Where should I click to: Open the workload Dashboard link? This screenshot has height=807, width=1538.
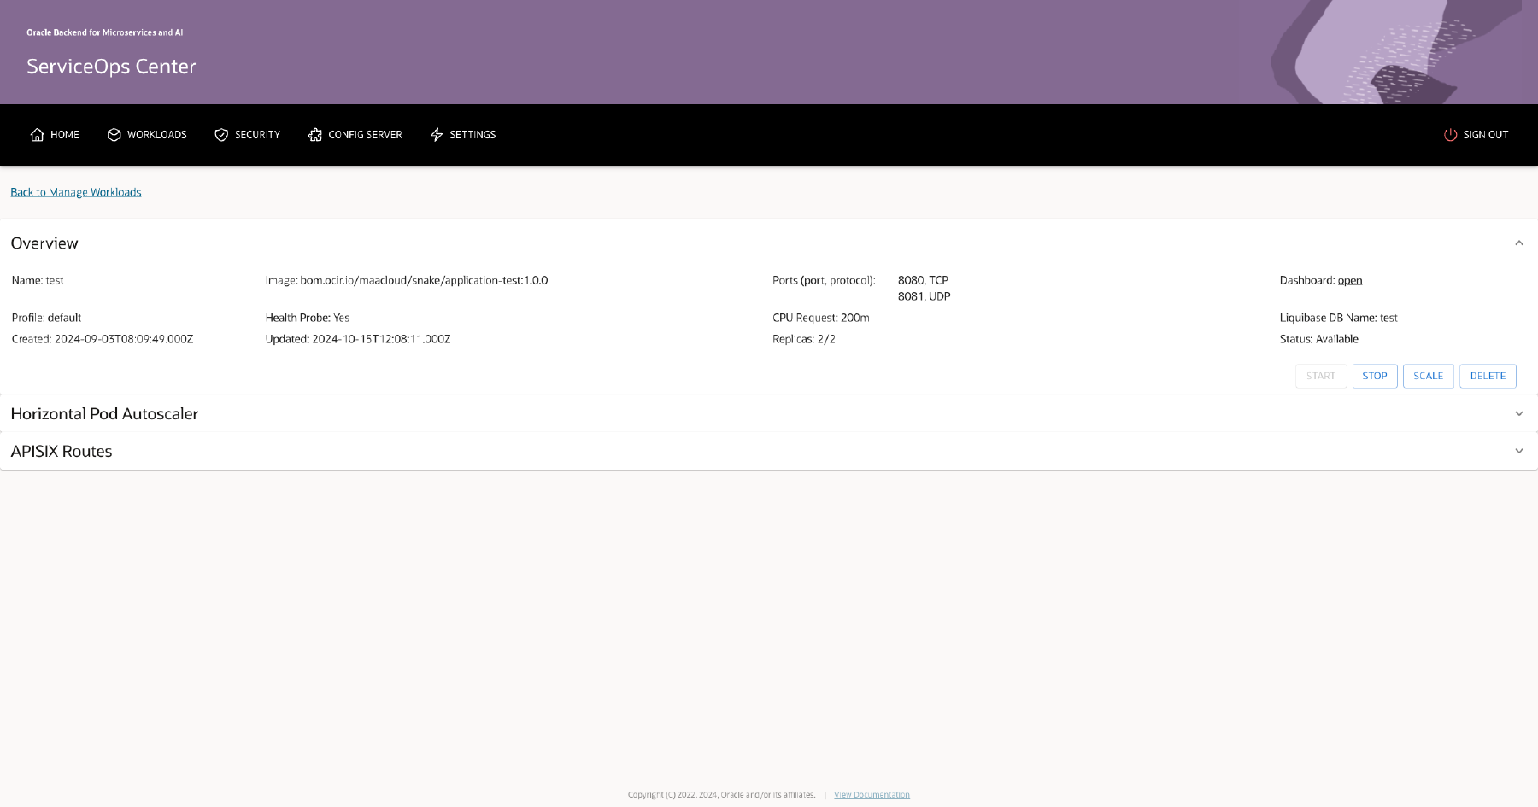tap(1350, 280)
